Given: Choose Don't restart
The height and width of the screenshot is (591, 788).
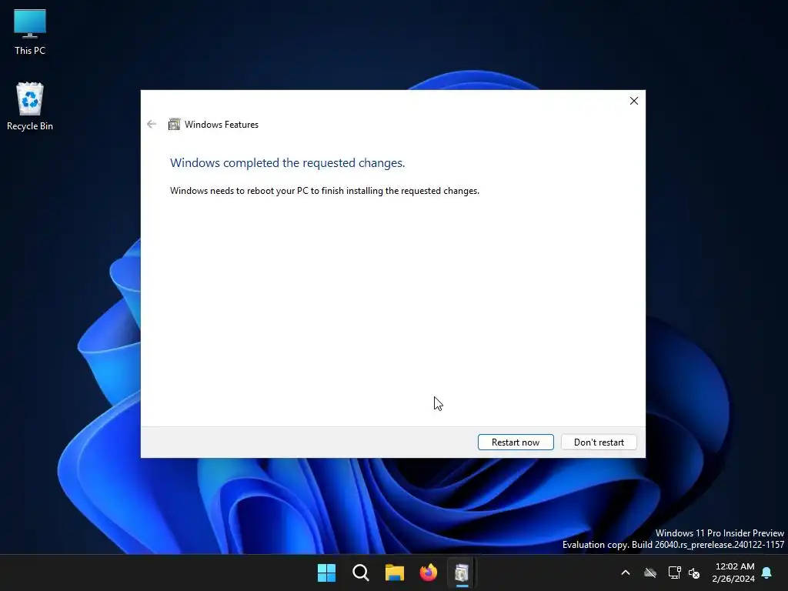Looking at the screenshot, I should click(x=599, y=442).
